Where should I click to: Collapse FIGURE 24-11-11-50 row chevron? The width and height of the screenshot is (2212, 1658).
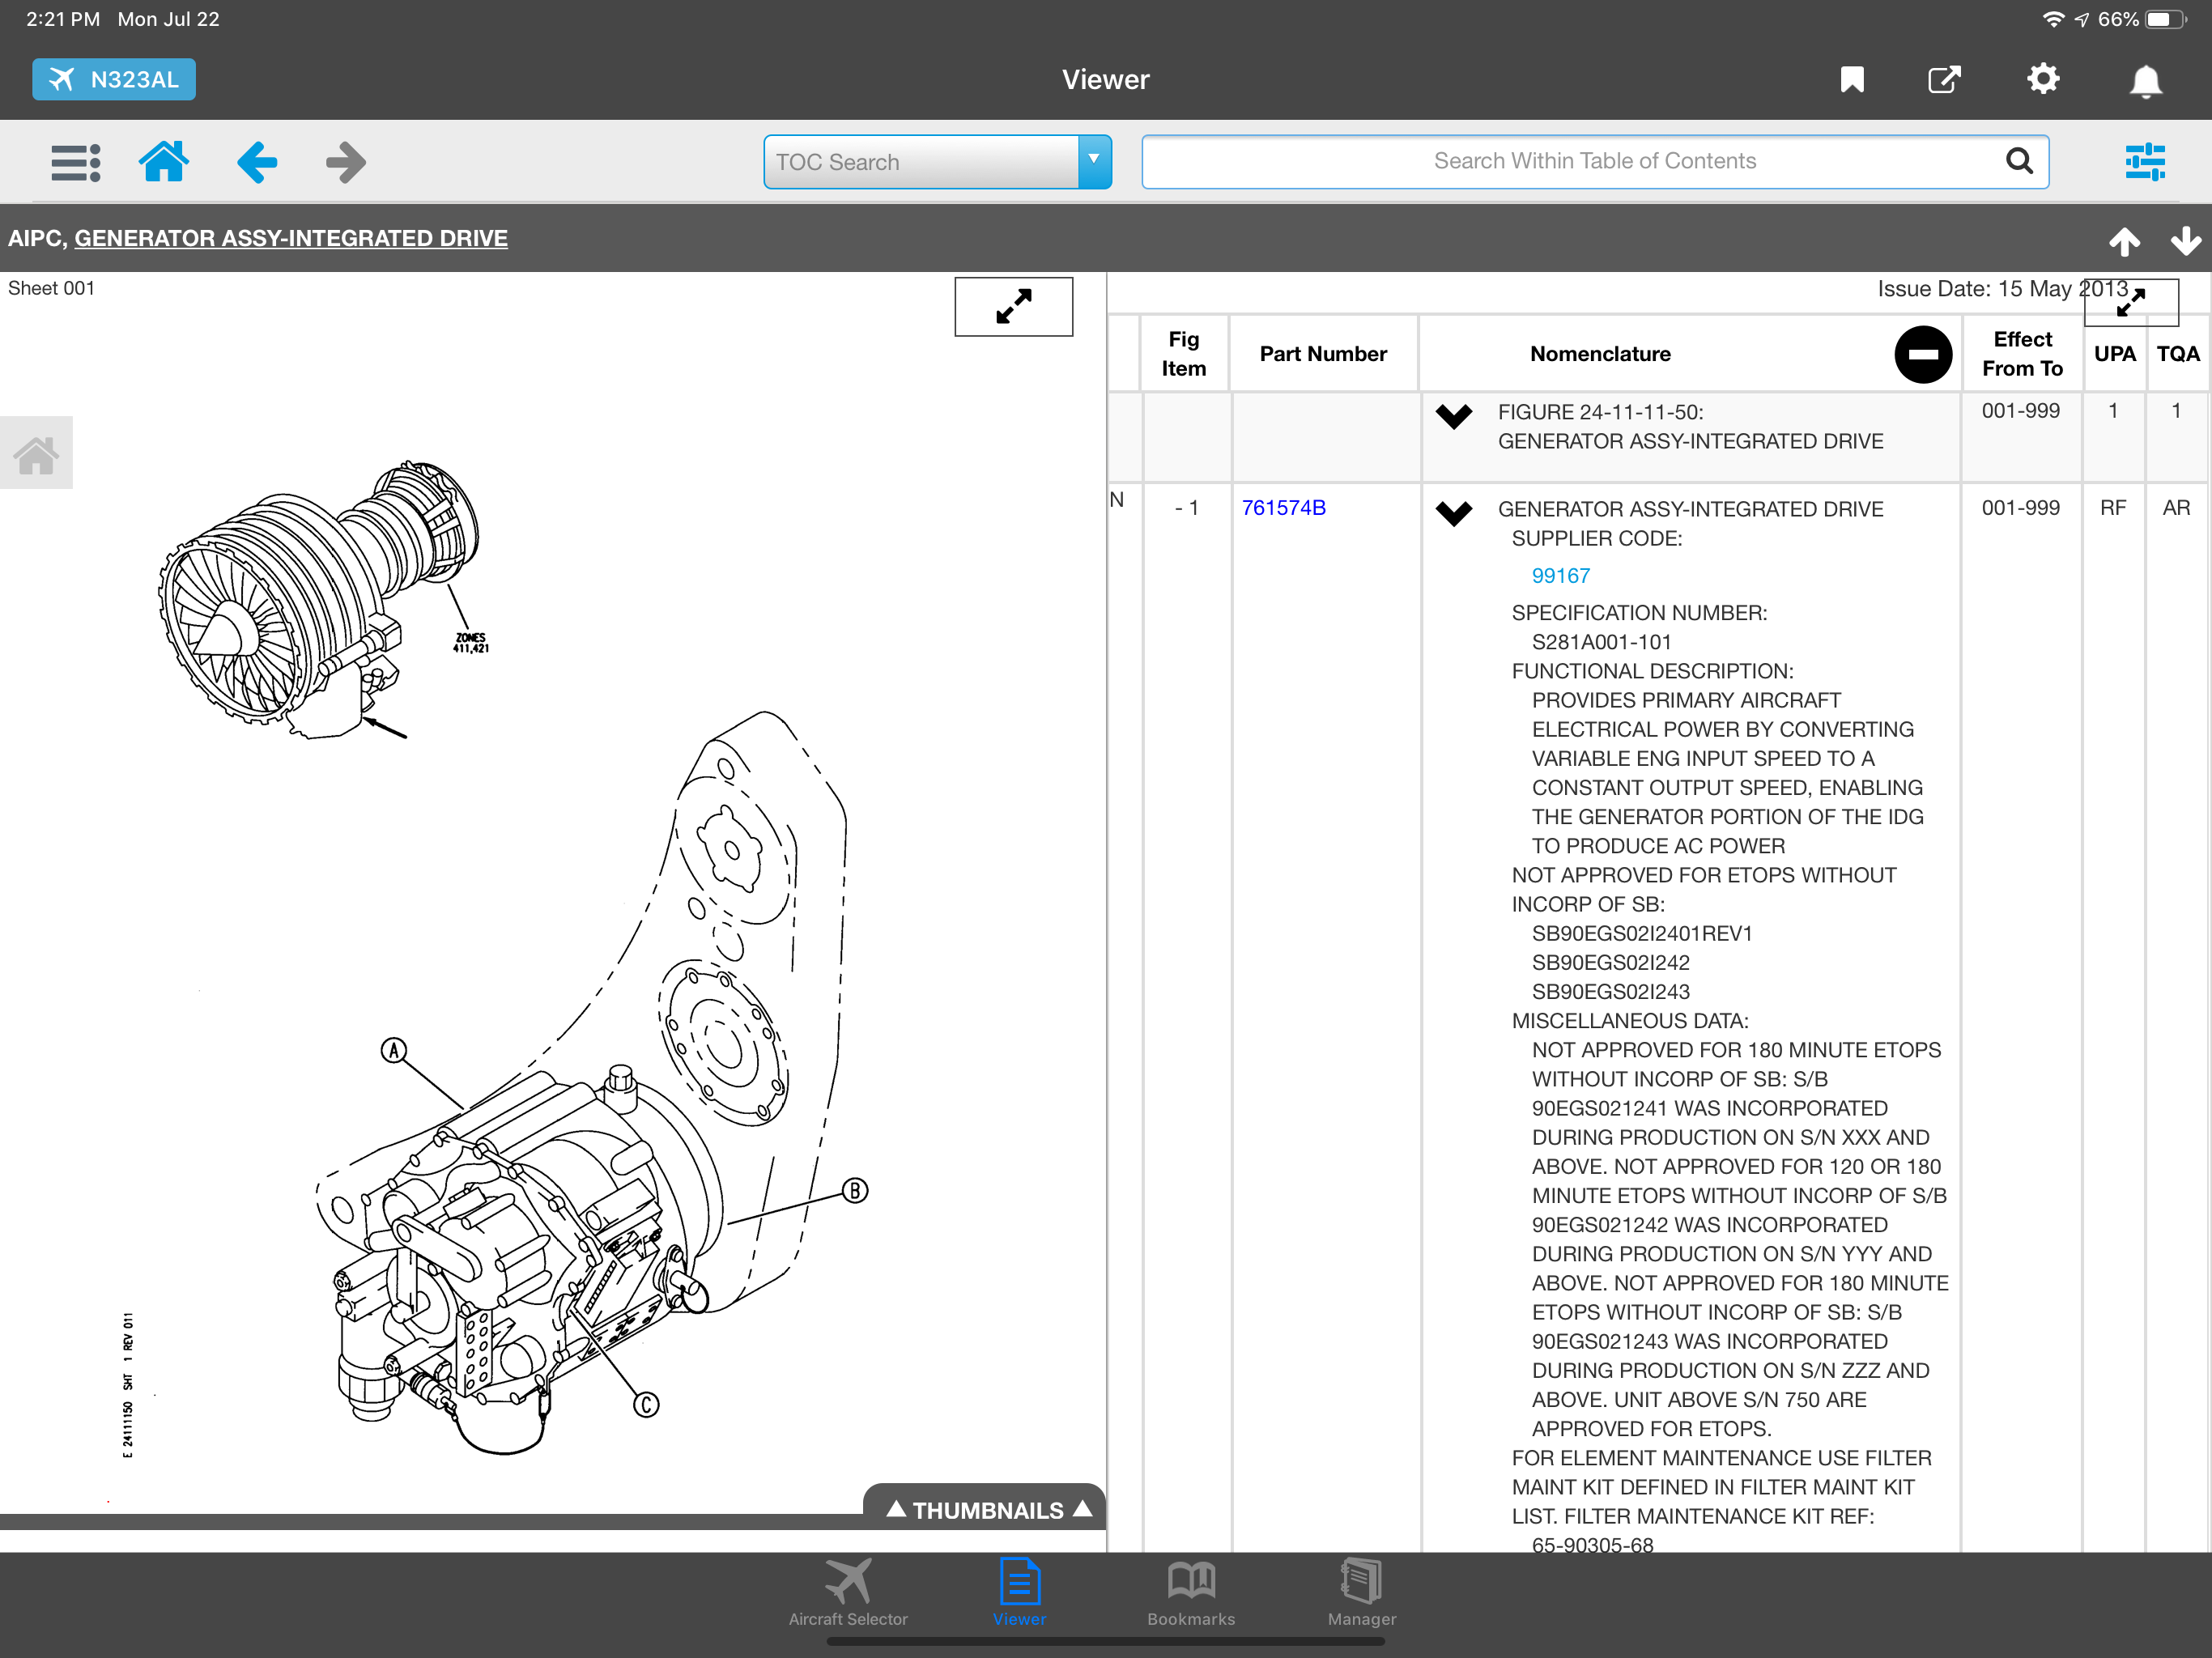tap(1453, 415)
